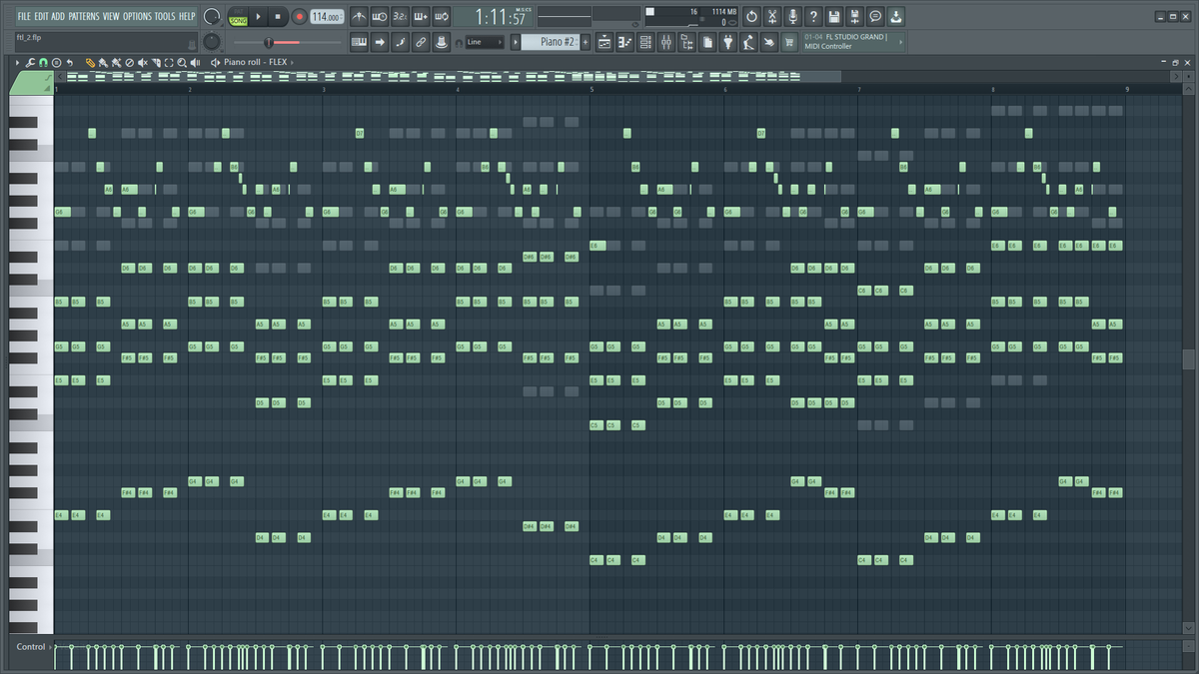The width and height of the screenshot is (1199, 674).
Task: Toggle PAT/SONG playback mode
Action: coord(238,17)
